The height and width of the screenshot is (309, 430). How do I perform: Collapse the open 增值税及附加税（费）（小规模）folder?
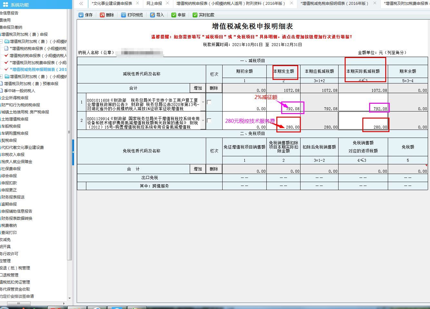click(x=2, y=41)
